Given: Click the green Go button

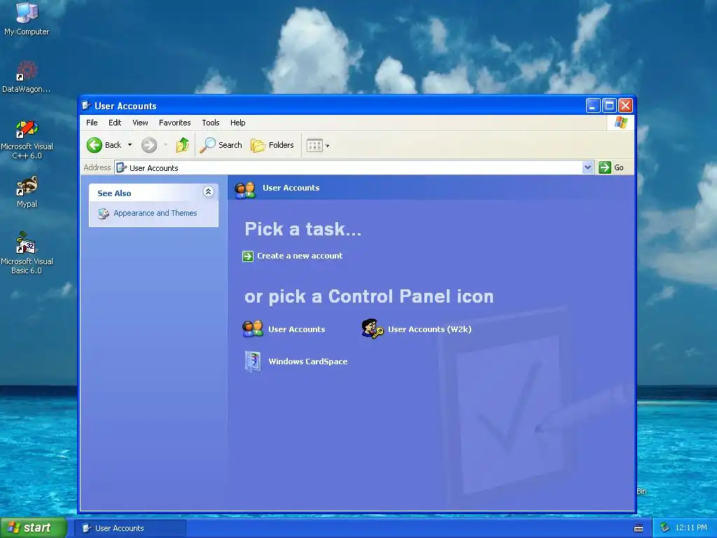Looking at the screenshot, I should (611, 167).
